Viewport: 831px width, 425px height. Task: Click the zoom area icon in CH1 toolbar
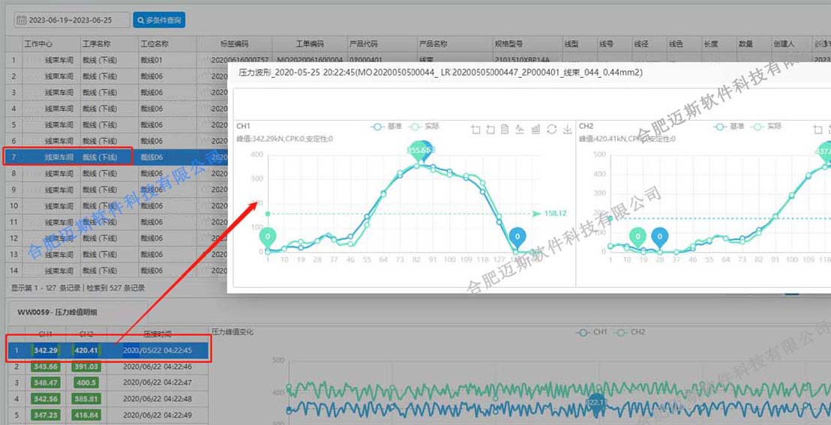tap(475, 129)
